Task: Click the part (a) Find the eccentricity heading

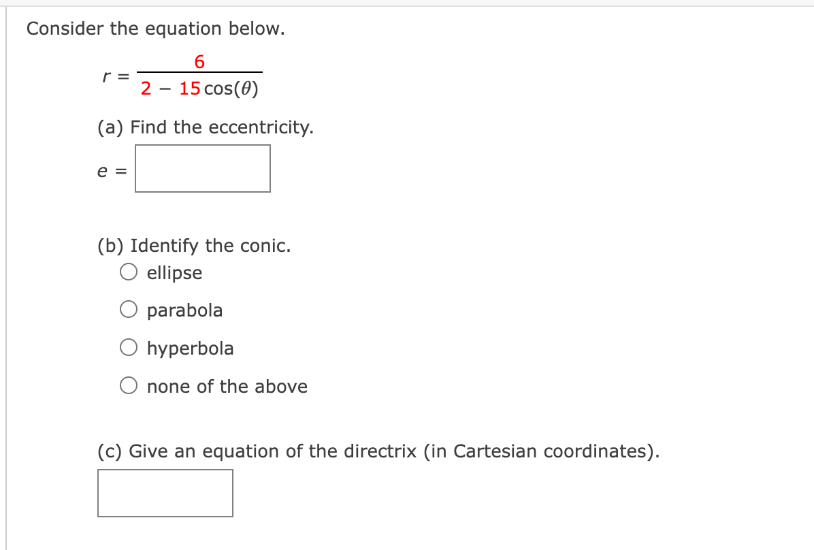Action: click(204, 127)
